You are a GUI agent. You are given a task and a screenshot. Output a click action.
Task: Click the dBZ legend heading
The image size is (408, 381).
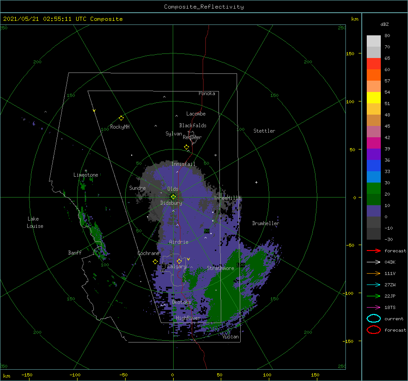point(384,24)
